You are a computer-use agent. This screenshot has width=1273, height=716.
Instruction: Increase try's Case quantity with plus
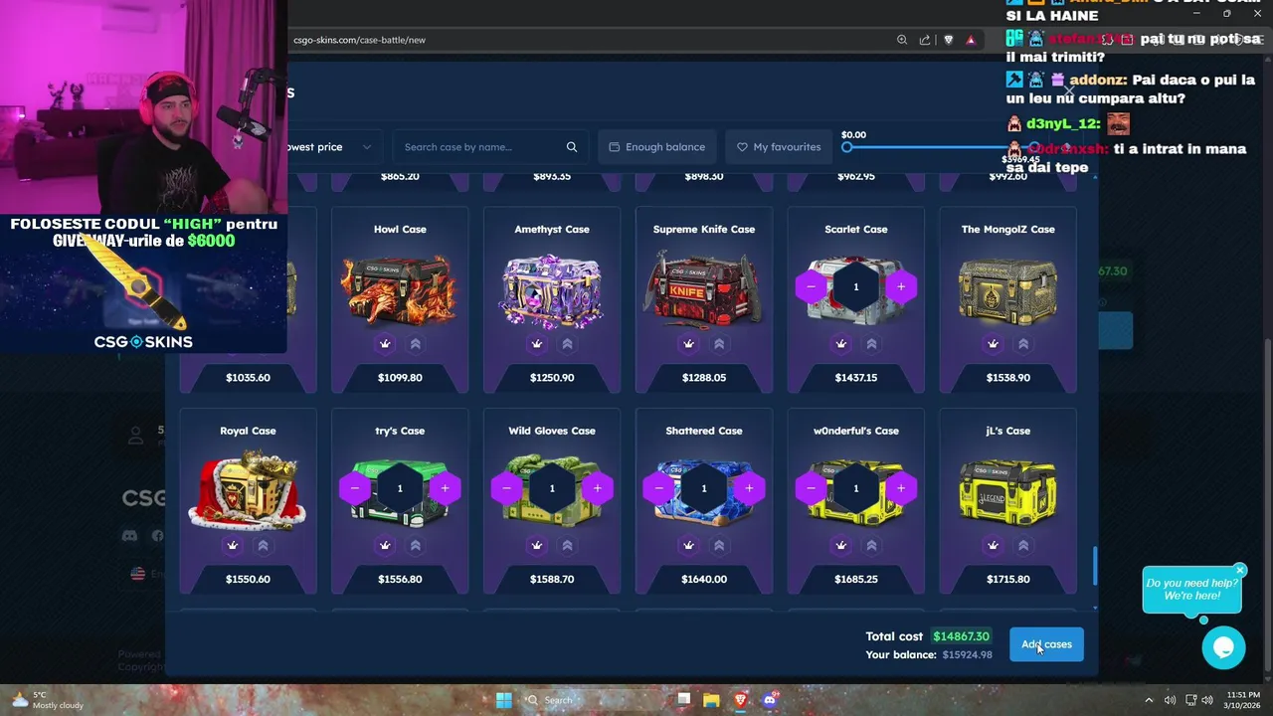point(445,488)
